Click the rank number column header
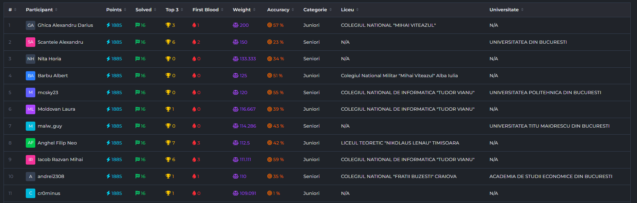The height and width of the screenshot is (203, 637). (x=10, y=10)
